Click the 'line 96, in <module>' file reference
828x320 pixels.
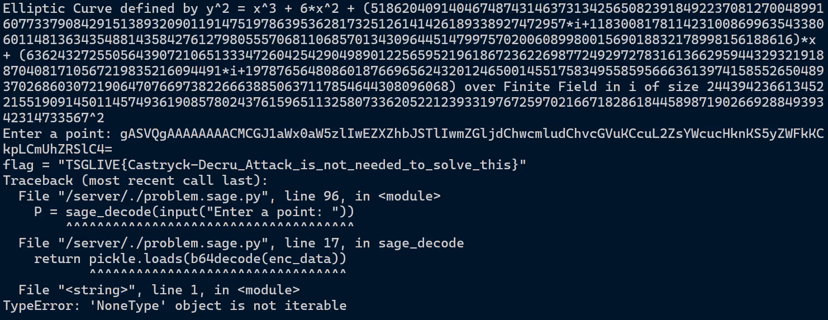pyautogui.click(x=363, y=196)
